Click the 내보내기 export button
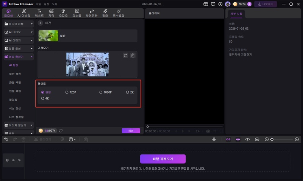This screenshot has width=303, height=181. (266, 4)
